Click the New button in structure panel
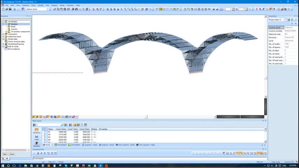 point(5,154)
